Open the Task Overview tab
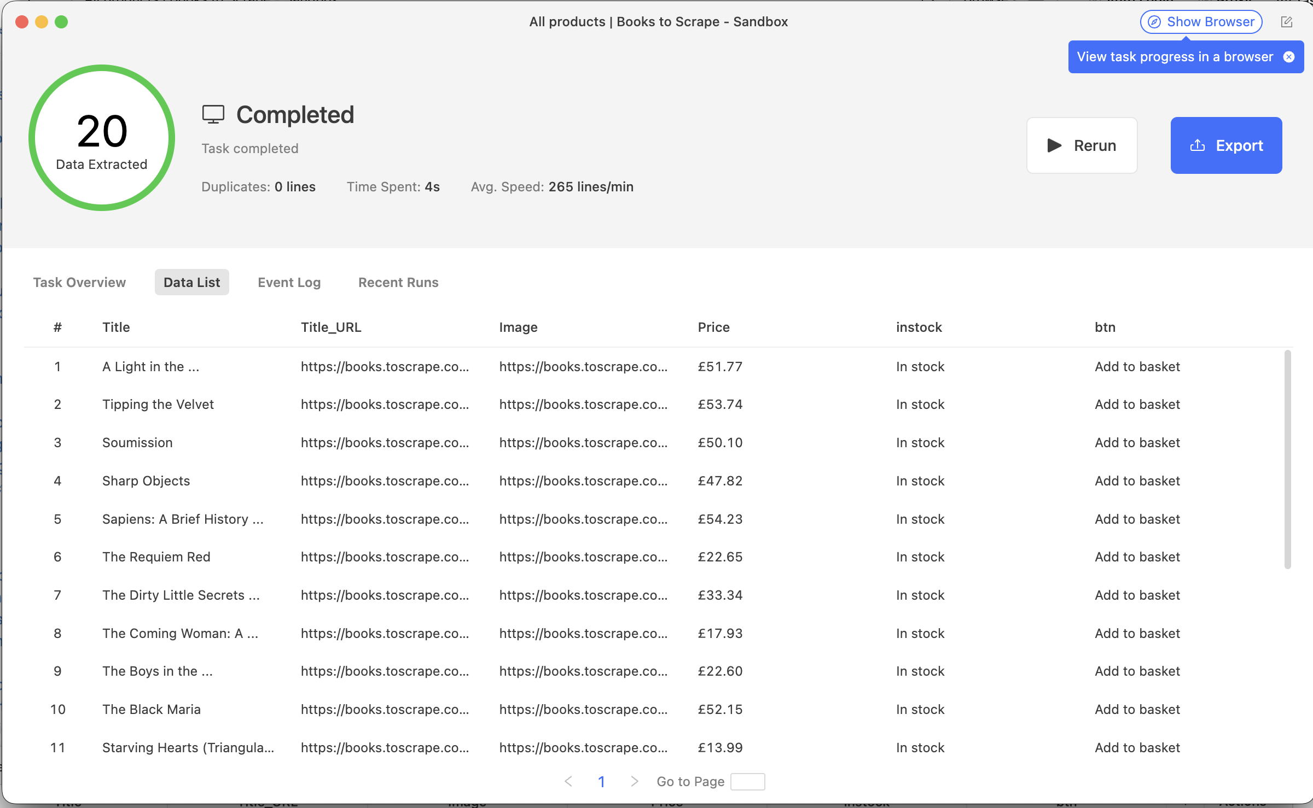Screen dimensions: 1313x808 coord(79,282)
